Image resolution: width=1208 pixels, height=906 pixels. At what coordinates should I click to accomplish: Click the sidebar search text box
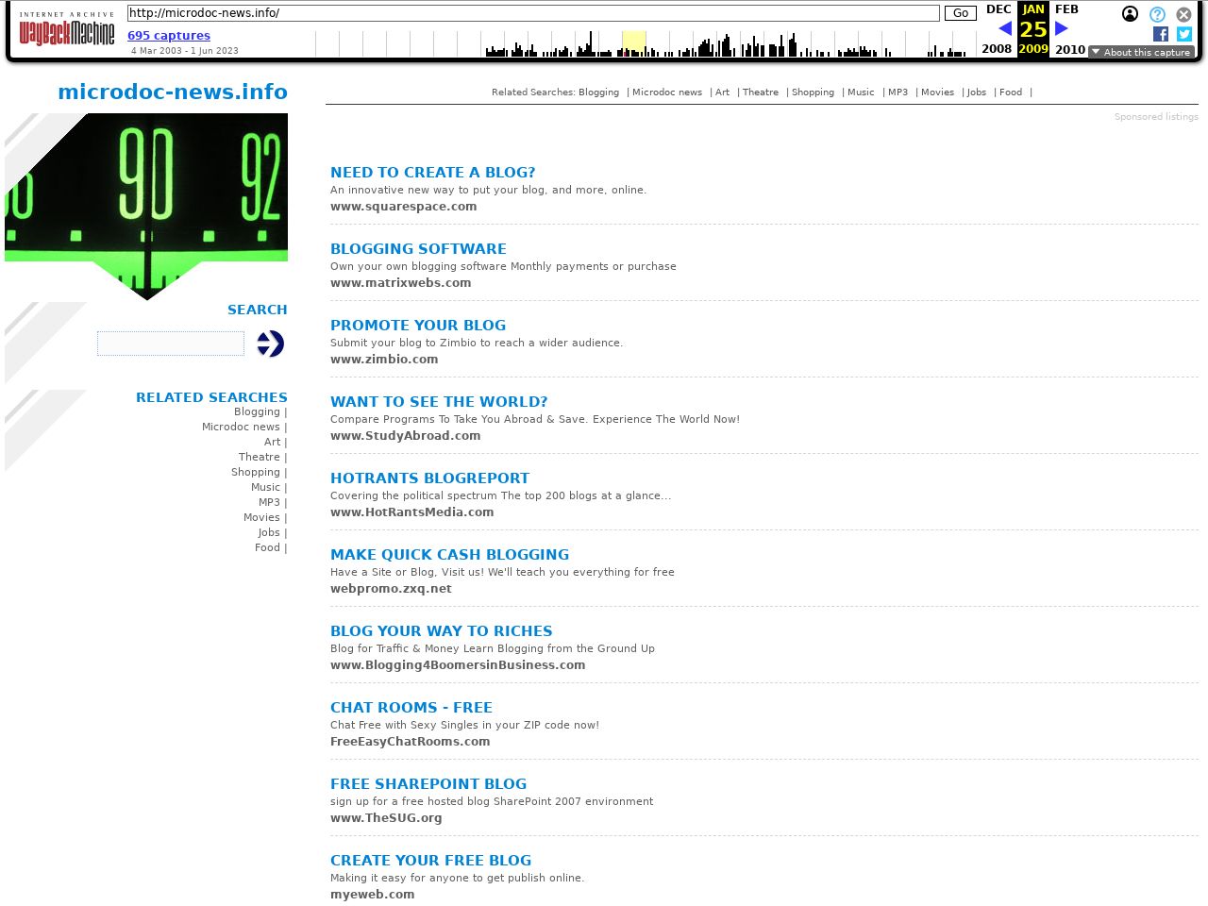click(x=171, y=344)
